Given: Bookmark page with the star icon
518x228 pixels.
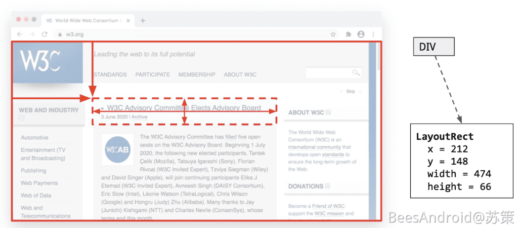Looking at the screenshot, I should click(333, 34).
